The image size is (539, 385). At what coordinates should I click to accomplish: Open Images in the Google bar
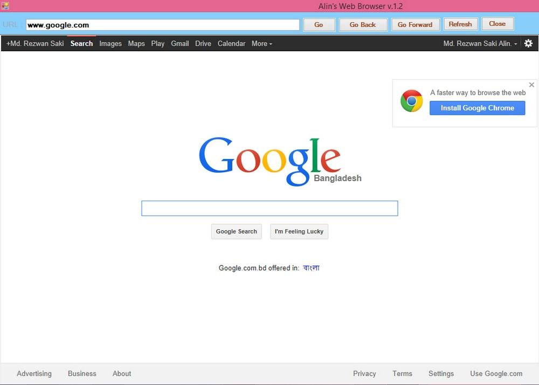[x=110, y=44]
